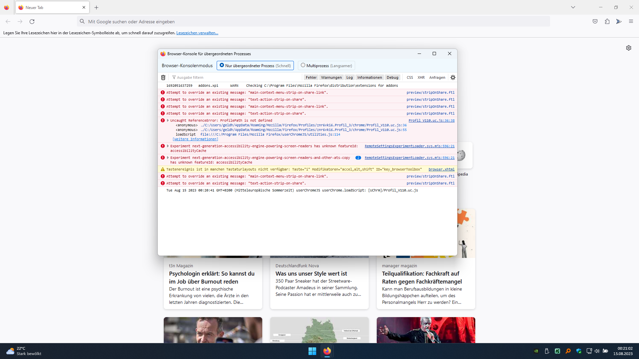The image size is (639, 359).
Task: Select Multiprozess (Langsamer) radio option
Action: tap(303, 65)
